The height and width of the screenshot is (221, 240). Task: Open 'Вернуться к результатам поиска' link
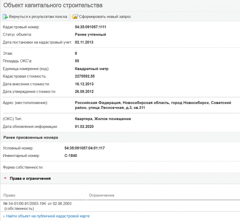click(38, 17)
